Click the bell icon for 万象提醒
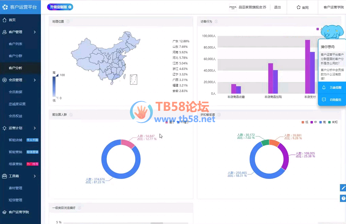The image size is (346, 224). [324, 88]
